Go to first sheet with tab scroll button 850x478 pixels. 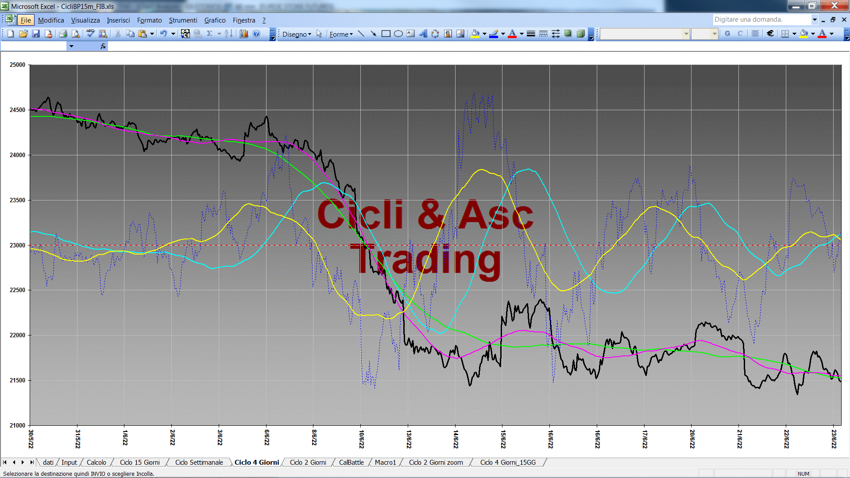[x=5, y=462]
